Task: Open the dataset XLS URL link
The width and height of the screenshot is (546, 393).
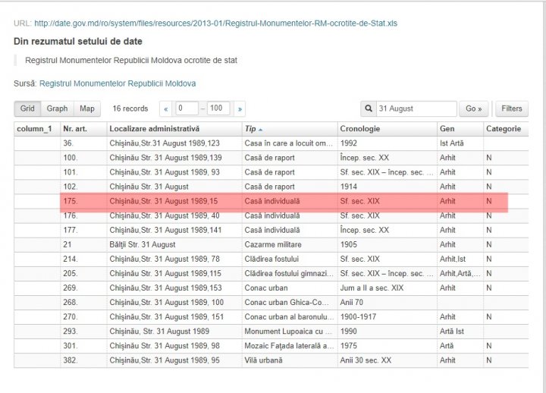Action: [215, 24]
